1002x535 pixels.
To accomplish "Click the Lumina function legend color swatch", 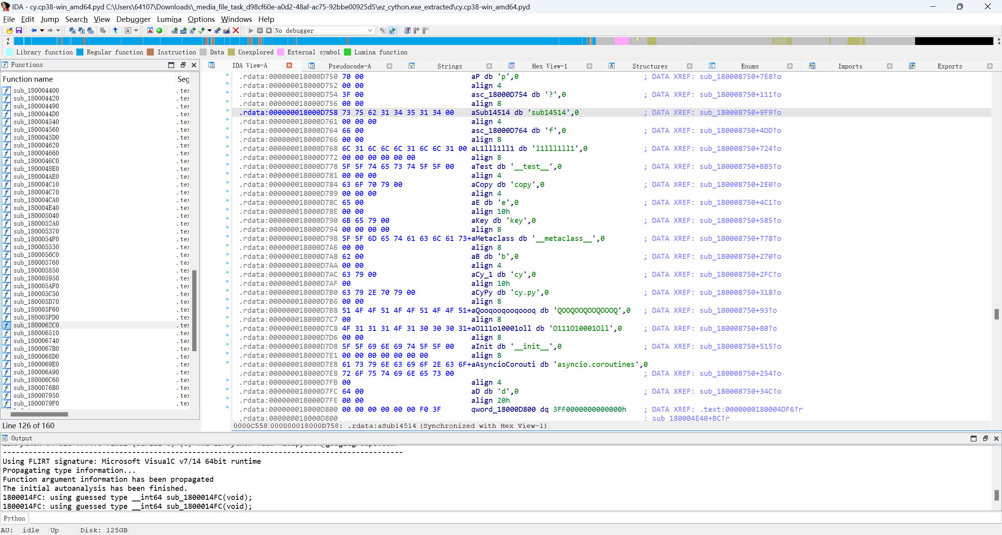I will pyautogui.click(x=348, y=52).
